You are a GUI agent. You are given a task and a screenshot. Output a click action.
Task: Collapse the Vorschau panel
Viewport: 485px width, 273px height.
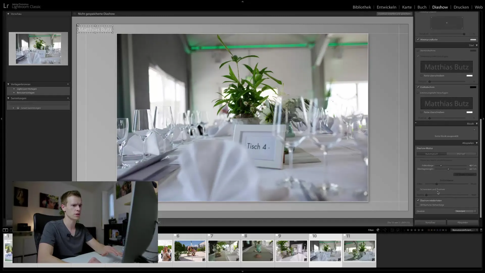[8, 14]
